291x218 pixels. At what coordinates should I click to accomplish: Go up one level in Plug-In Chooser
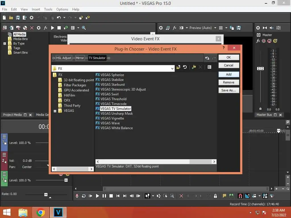(178, 67)
